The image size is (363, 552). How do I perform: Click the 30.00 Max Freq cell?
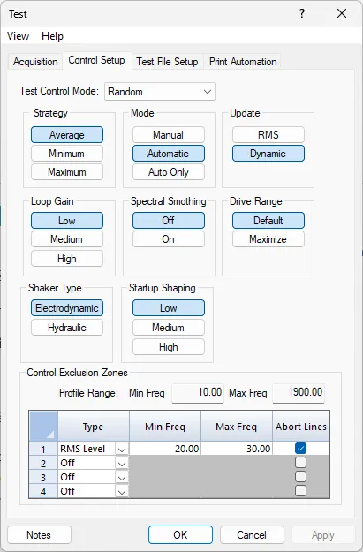point(237,449)
